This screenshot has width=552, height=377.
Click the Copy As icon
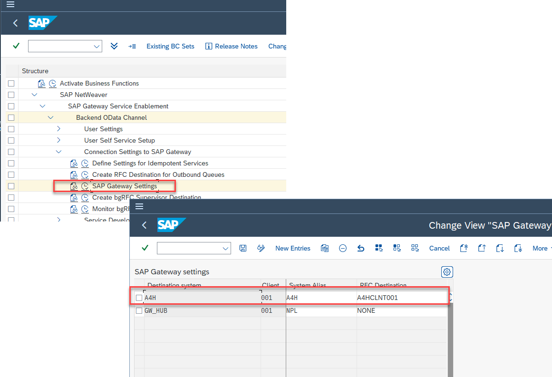[325, 248]
